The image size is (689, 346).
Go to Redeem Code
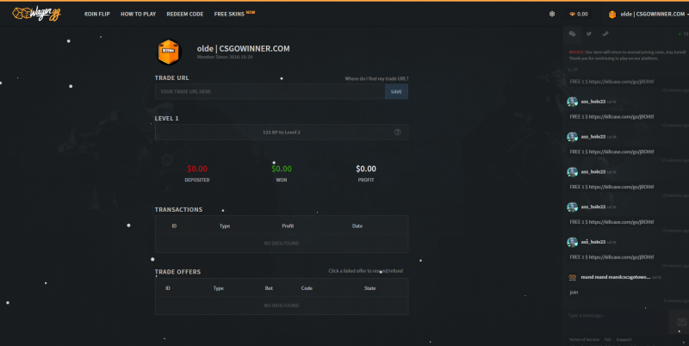184,14
